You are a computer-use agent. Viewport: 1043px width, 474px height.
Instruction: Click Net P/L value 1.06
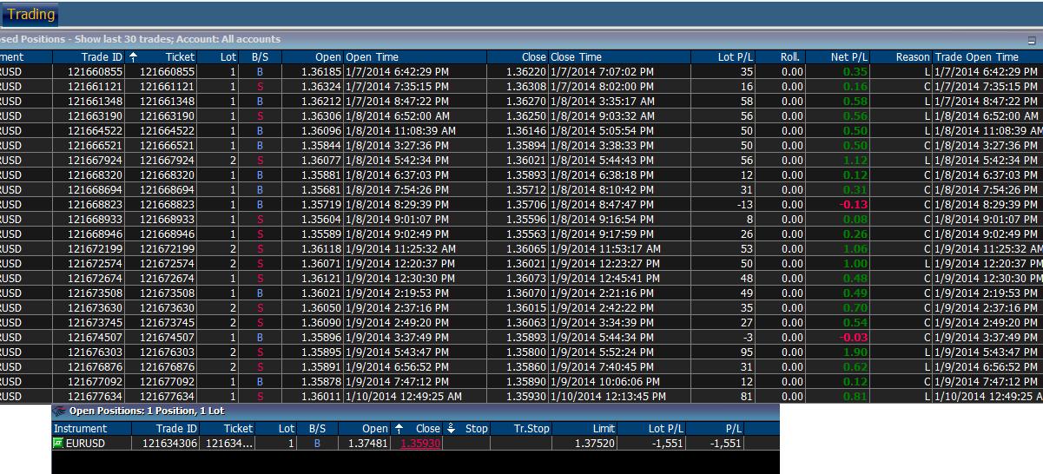click(855, 248)
